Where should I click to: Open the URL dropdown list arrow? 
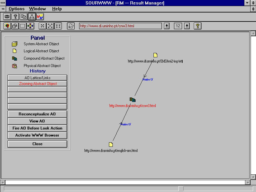click(167, 26)
